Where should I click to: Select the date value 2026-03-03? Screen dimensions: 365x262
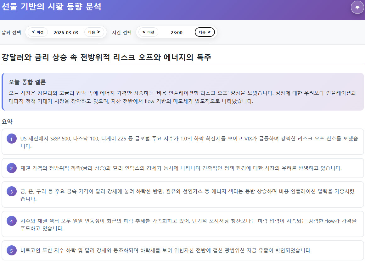(66, 32)
